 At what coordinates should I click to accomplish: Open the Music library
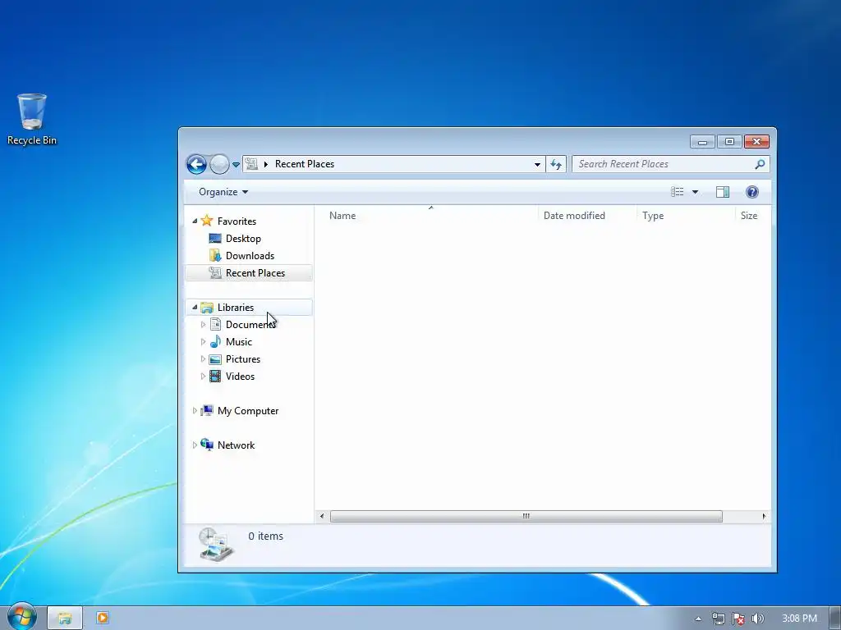(x=239, y=342)
